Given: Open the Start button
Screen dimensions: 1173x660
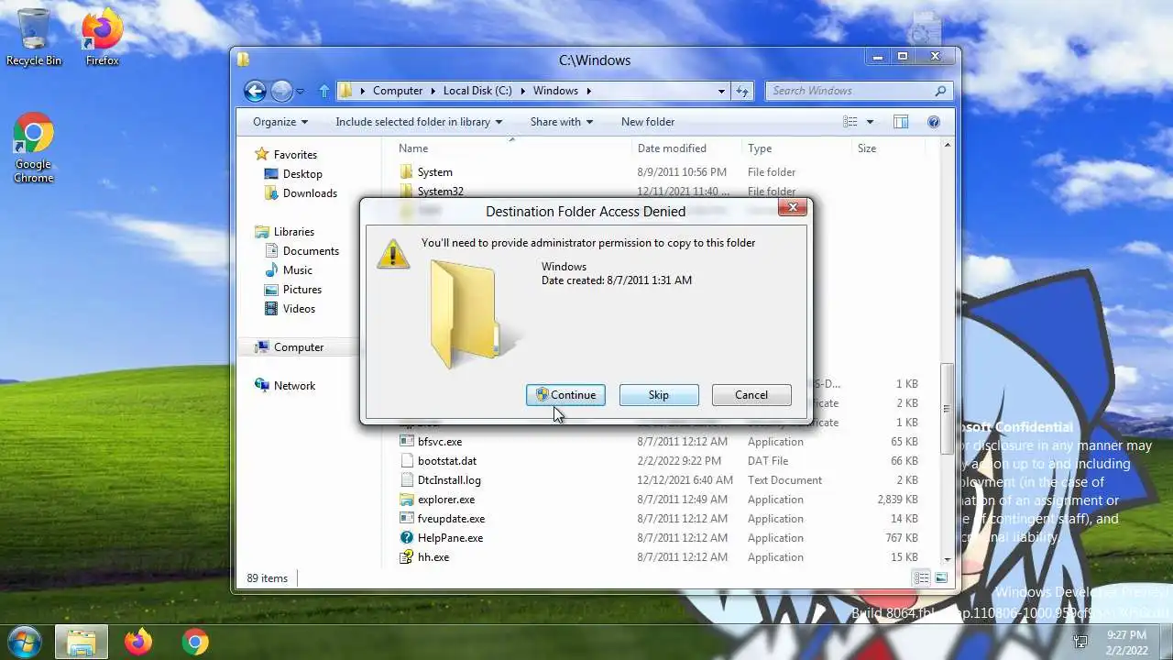Looking at the screenshot, I should [24, 642].
